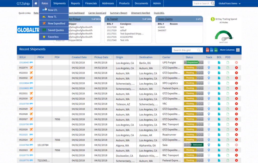Image resolution: width=258 pixels, height=163 pixels.
Task: Click the Track or Search magnifier icon
Action: [x=212, y=3]
